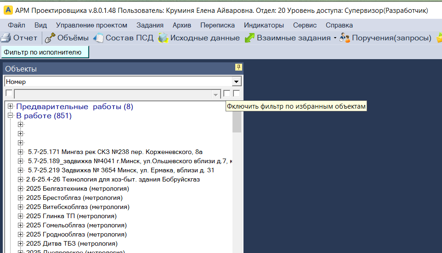
Task: Open the Номер sorting dropdown
Action: coord(237,82)
